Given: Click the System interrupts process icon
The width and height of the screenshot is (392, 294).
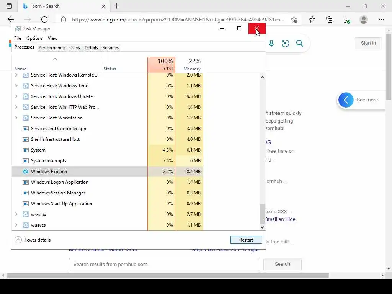Looking at the screenshot, I should 26,161.
